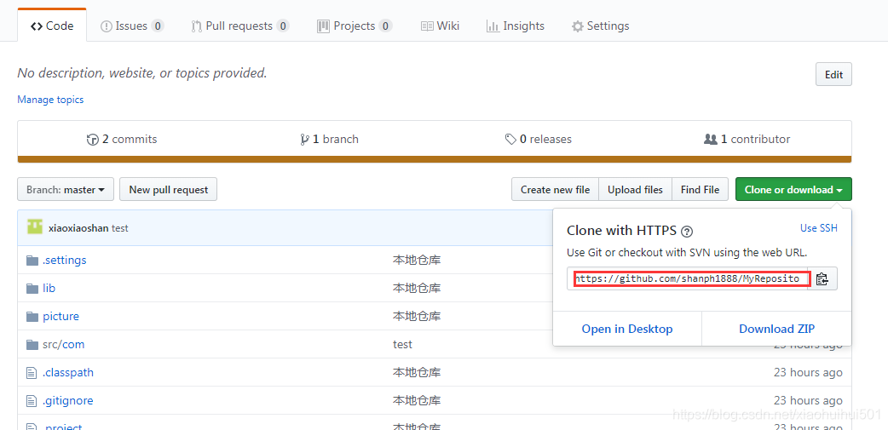
Task: Click the New pull request button
Action: [x=168, y=190]
